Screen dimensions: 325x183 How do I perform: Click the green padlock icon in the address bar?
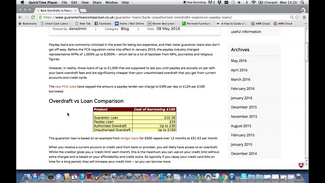[40, 17]
